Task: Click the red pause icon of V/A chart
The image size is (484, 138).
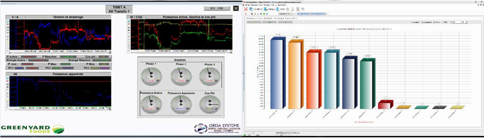Action: tap(8, 24)
